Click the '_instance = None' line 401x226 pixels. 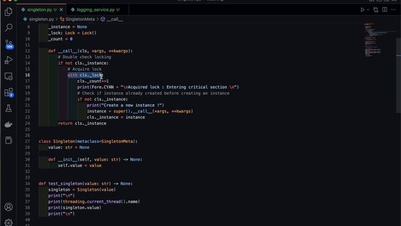pos(68,27)
